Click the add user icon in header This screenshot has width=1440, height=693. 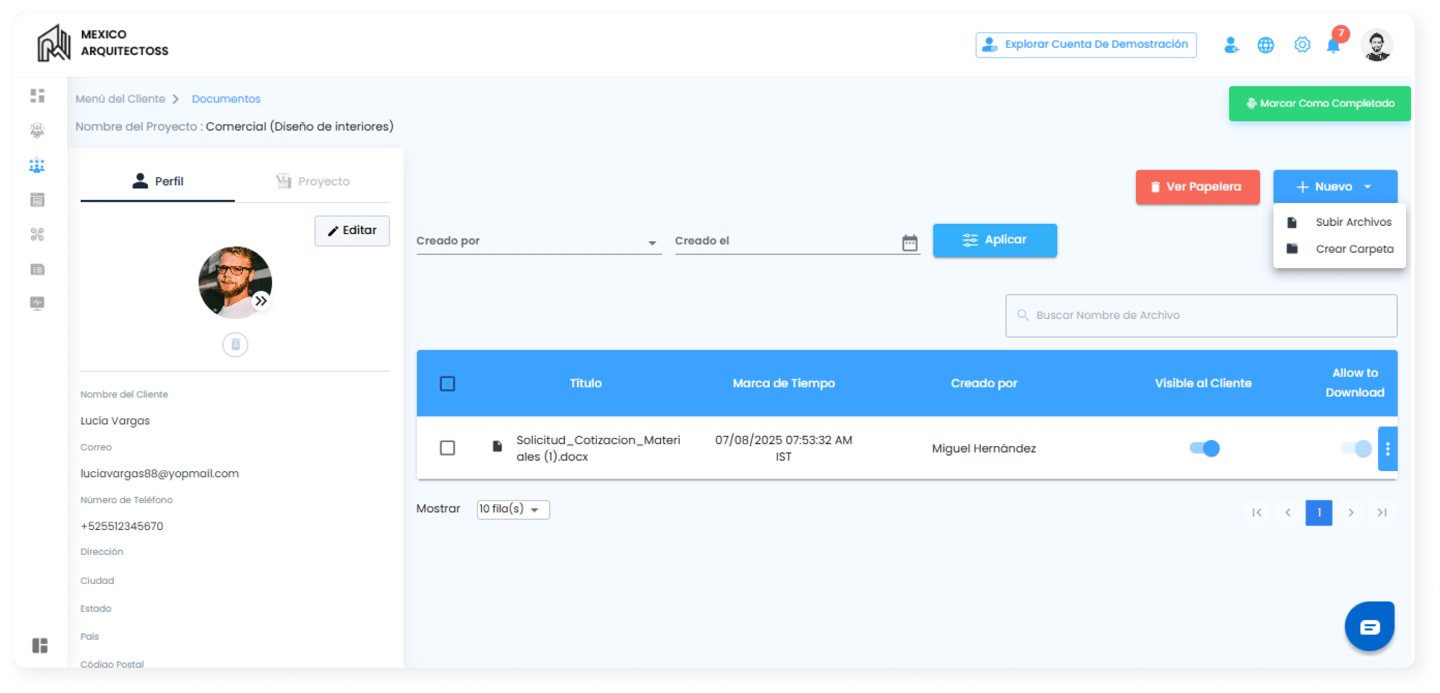click(x=1231, y=45)
